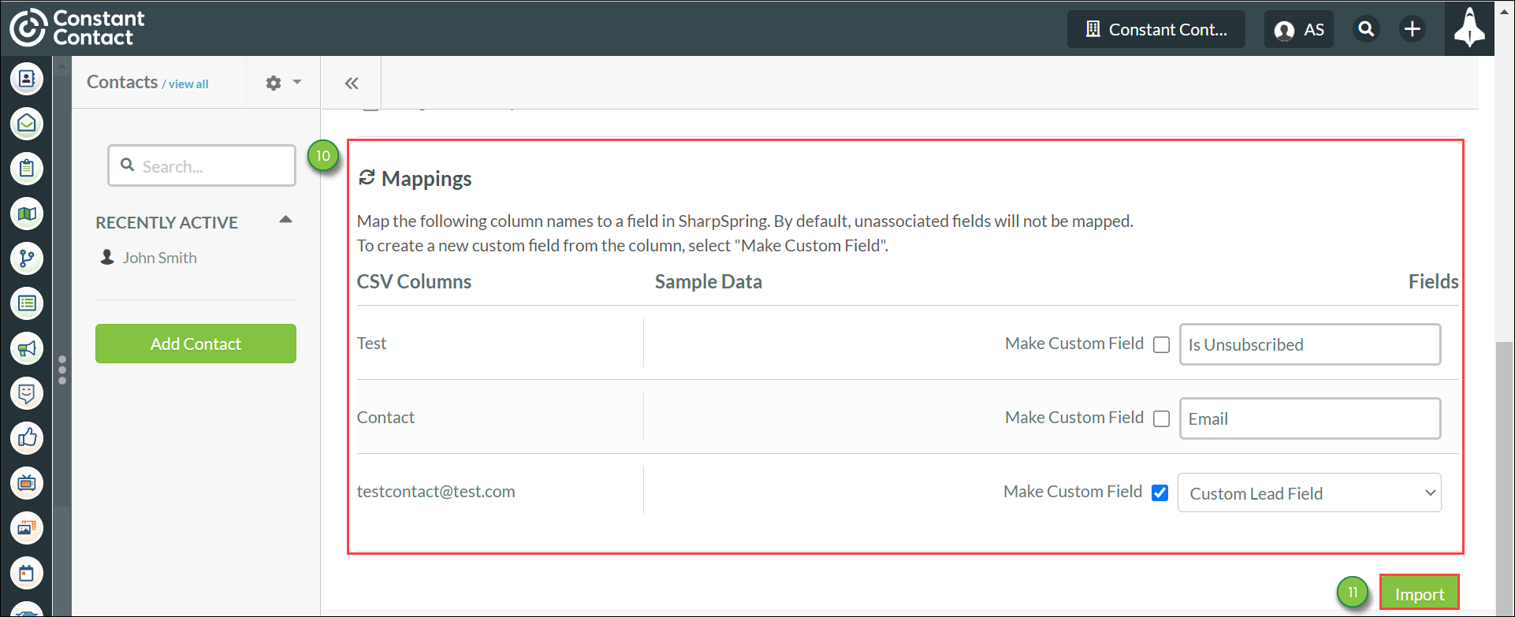
Task: Click the Mappings refresh icon
Action: click(367, 178)
